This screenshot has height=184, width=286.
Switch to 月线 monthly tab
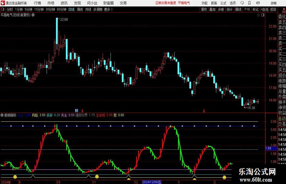88,9
